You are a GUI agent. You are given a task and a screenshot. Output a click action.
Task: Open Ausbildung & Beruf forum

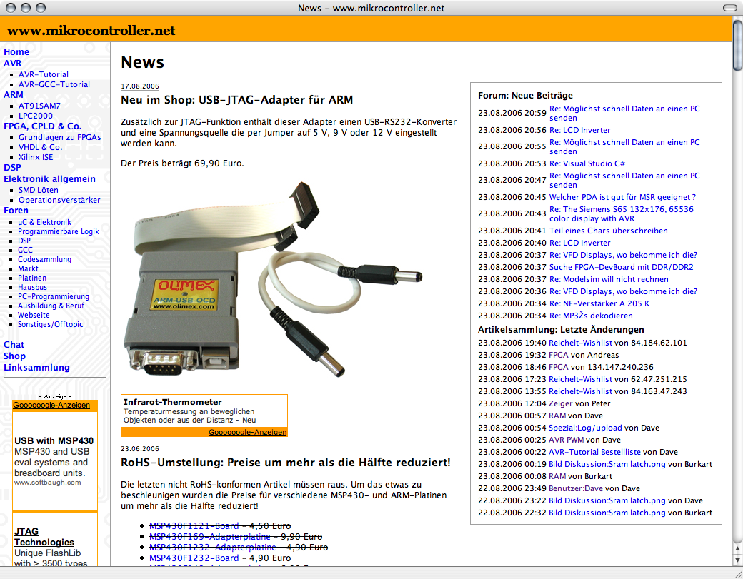tap(51, 306)
